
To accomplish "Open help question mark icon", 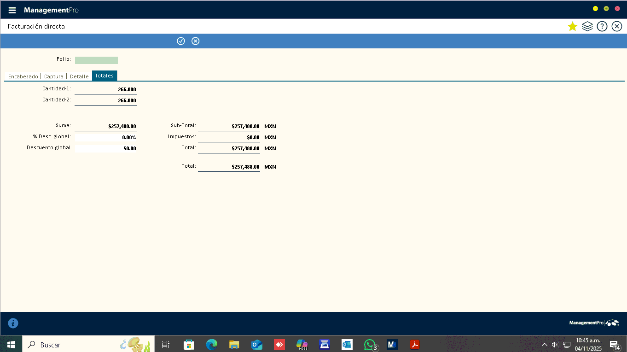I will click(602, 26).
